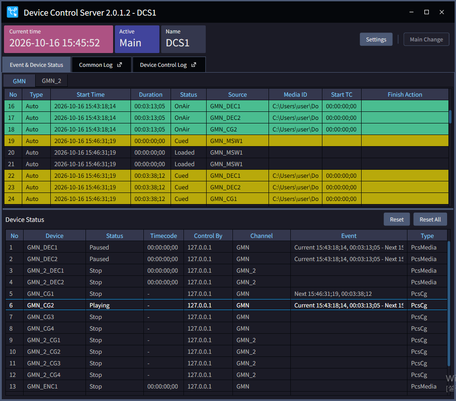Click Device column header in Device Status
Viewport: 456px width, 401px height.
[54, 236]
